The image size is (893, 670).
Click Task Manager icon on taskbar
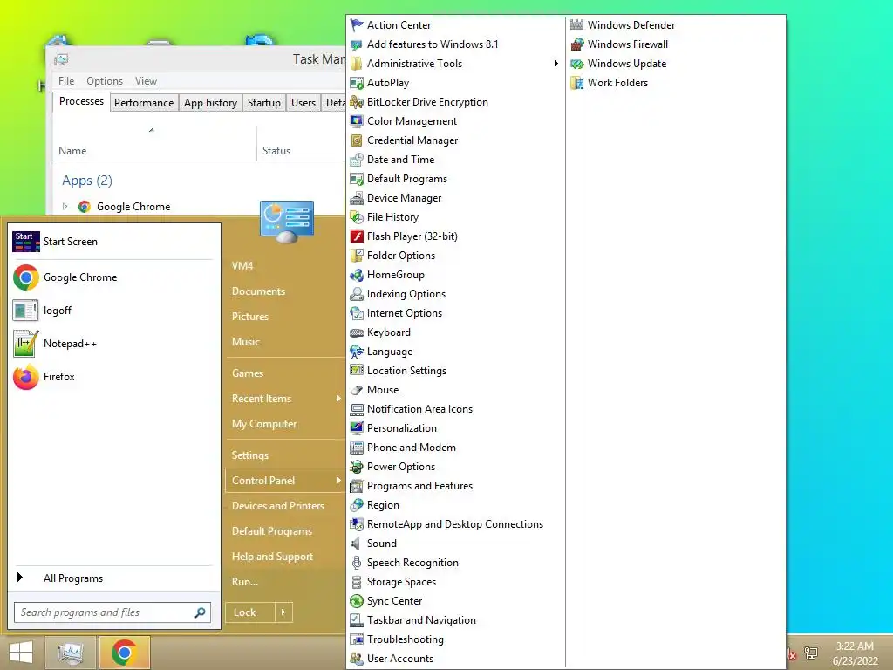[x=71, y=653]
